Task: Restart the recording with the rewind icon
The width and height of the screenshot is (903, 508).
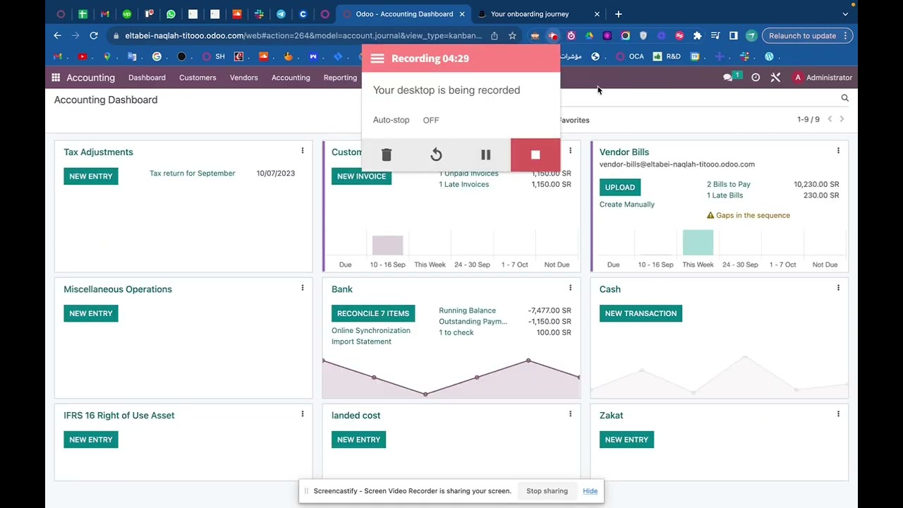Action: point(436,155)
